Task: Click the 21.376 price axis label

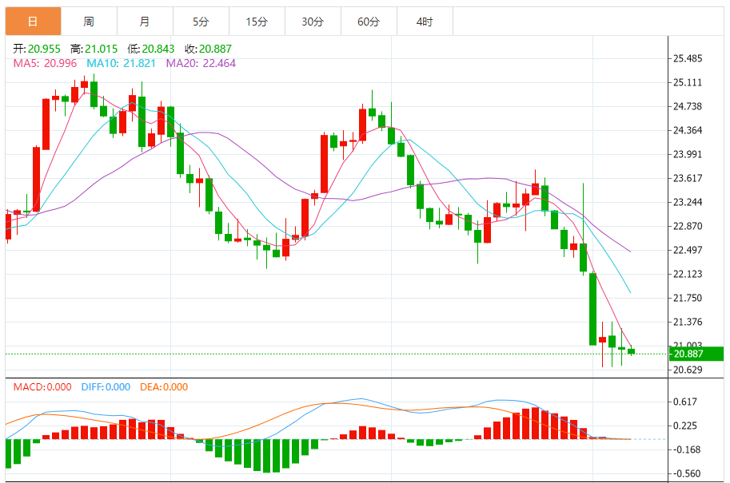Action: click(x=688, y=323)
